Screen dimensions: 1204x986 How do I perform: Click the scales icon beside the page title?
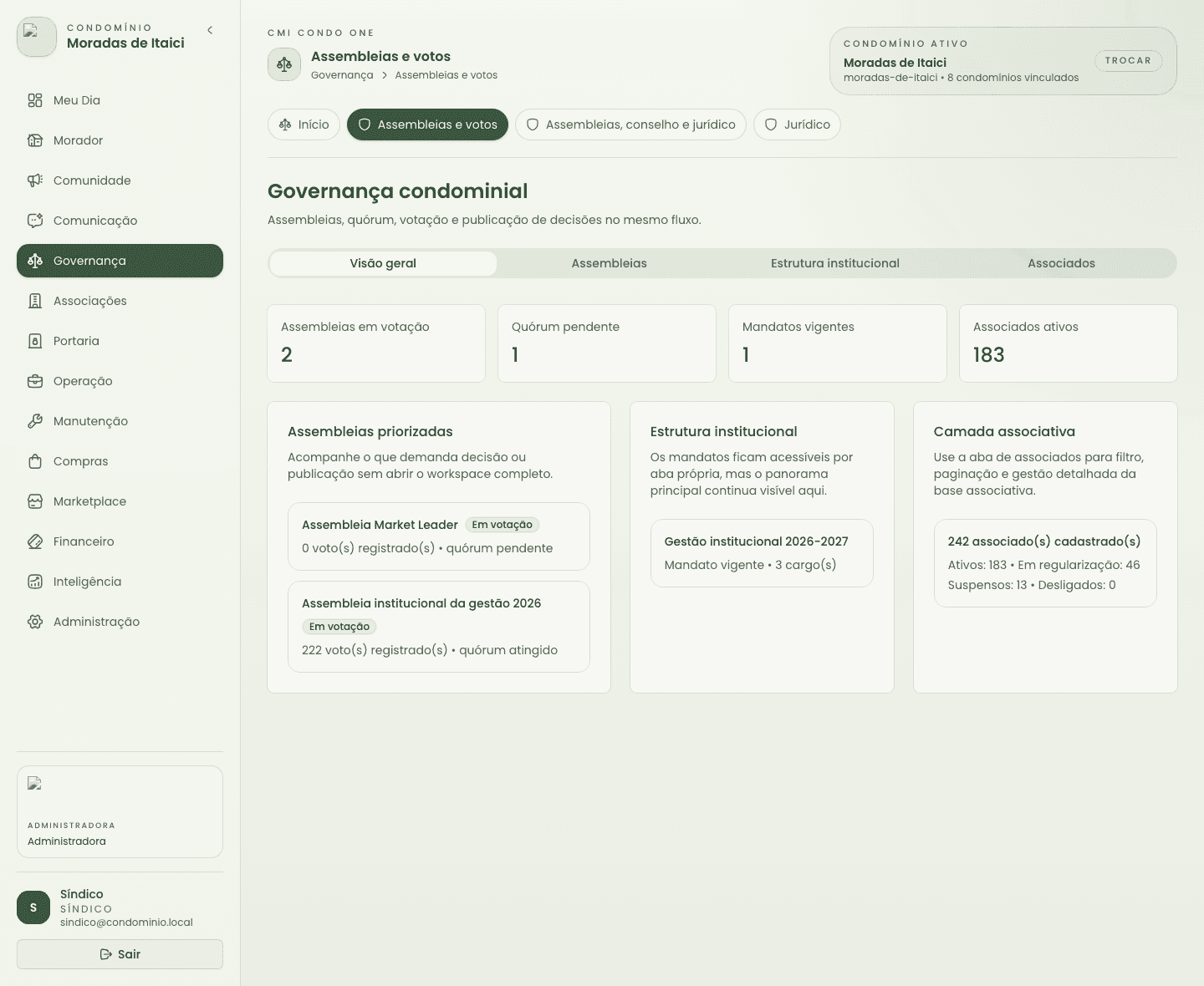[x=284, y=64]
